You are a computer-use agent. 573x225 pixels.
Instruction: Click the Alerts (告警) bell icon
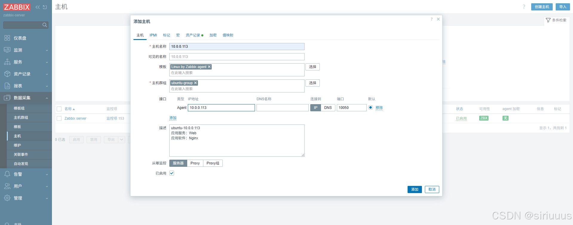tap(7, 174)
